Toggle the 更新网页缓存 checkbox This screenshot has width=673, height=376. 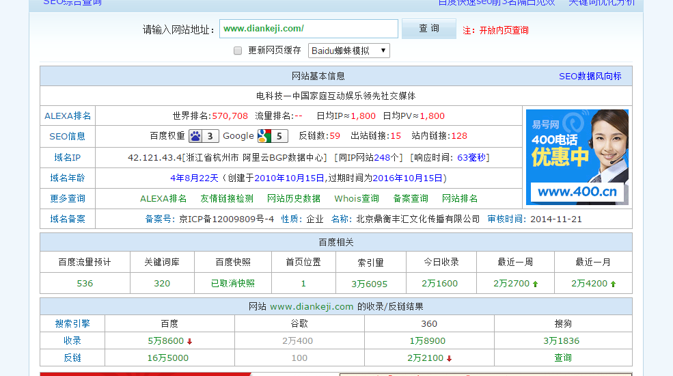tap(238, 51)
